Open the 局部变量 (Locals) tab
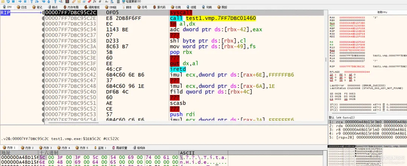Image resolution: width=407 pixels, height=166 pixels. point(120,148)
